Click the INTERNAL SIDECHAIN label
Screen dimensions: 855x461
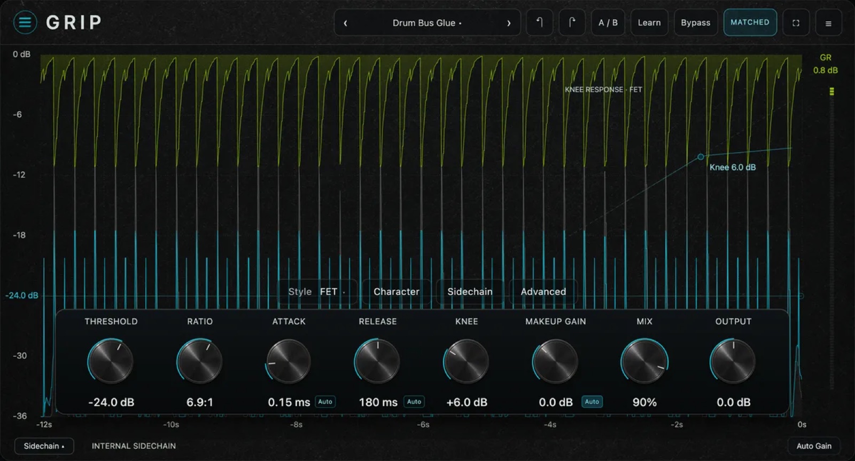coord(134,446)
